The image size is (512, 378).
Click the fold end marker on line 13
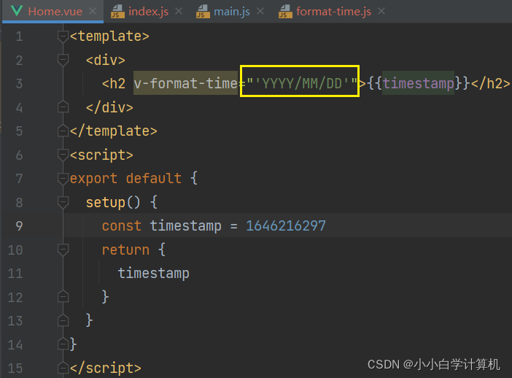tap(63, 320)
